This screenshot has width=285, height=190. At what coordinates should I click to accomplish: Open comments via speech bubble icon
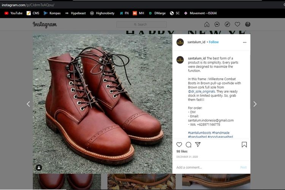188,145
